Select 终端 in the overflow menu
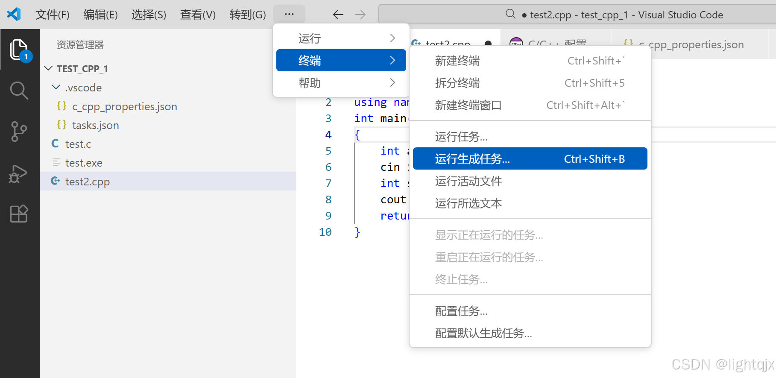This screenshot has height=378, width=776. coord(341,60)
